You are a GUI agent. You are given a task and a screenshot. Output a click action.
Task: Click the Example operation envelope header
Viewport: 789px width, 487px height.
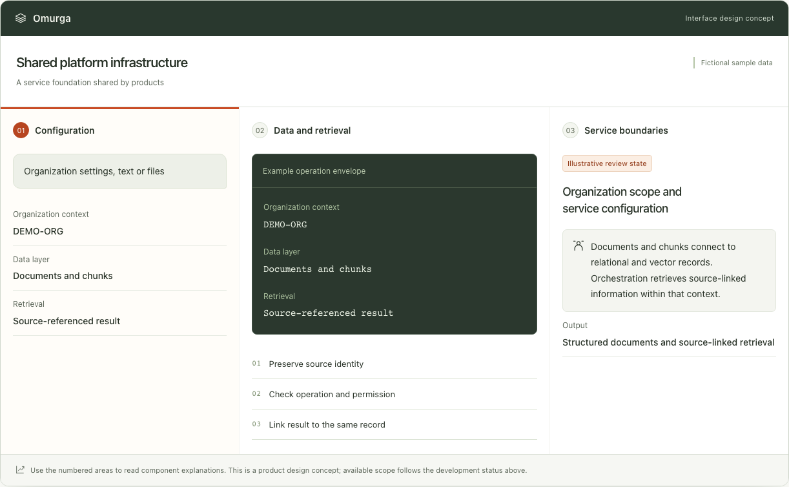tap(394, 171)
